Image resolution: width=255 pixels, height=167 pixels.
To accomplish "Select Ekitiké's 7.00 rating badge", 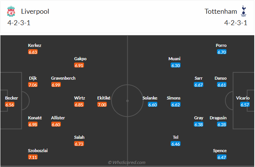I will [102, 104].
